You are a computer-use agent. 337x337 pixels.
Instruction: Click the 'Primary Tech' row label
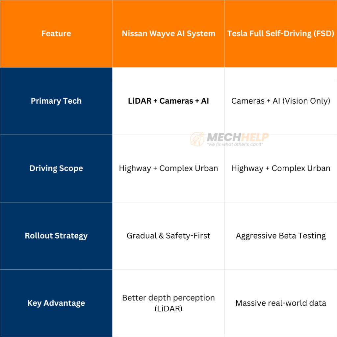[x=56, y=101]
